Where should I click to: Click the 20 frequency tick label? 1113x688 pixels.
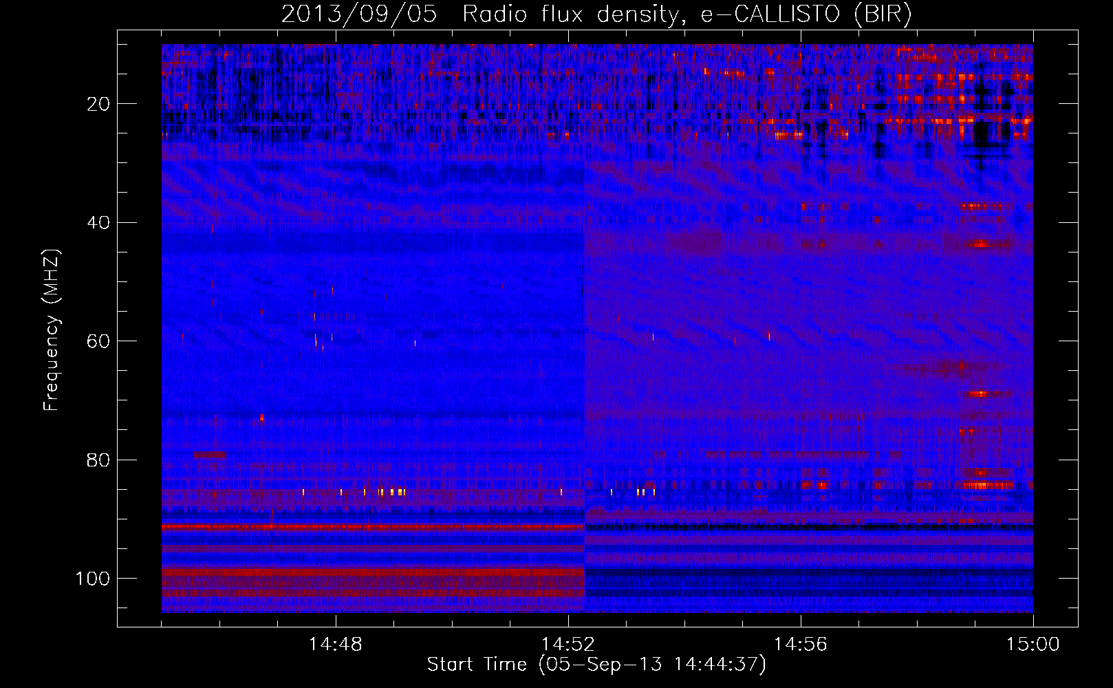point(98,104)
